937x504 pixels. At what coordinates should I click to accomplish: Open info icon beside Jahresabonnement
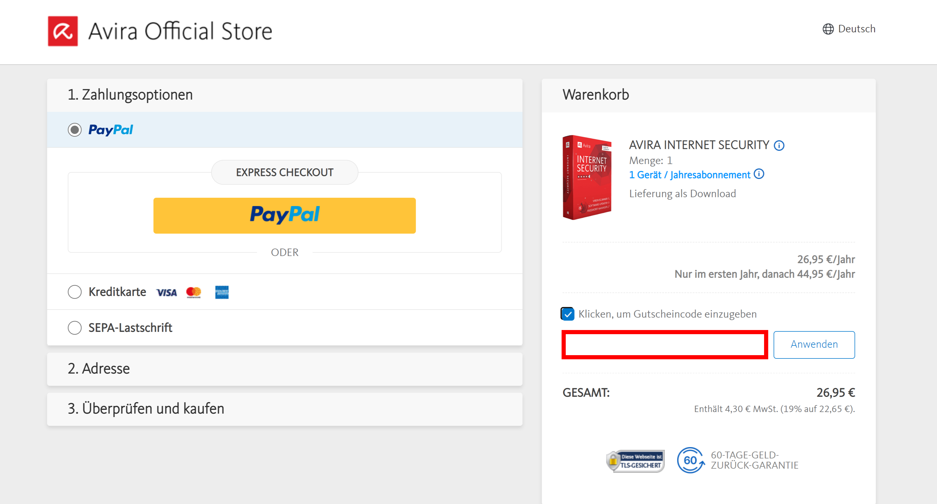tap(759, 174)
